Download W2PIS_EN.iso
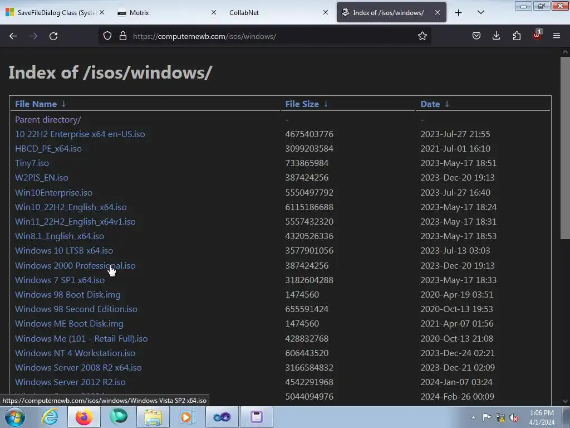Screen dimensions: 570x428 pos(41,178)
